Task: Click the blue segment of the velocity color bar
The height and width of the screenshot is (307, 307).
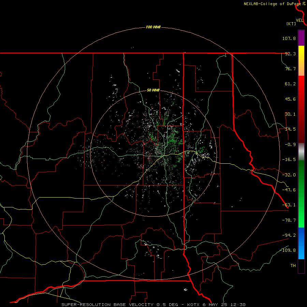Action: pyautogui.click(x=301, y=243)
